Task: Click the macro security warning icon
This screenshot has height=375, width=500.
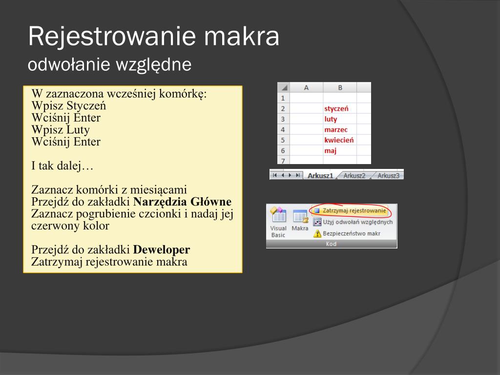Action: coord(317,234)
